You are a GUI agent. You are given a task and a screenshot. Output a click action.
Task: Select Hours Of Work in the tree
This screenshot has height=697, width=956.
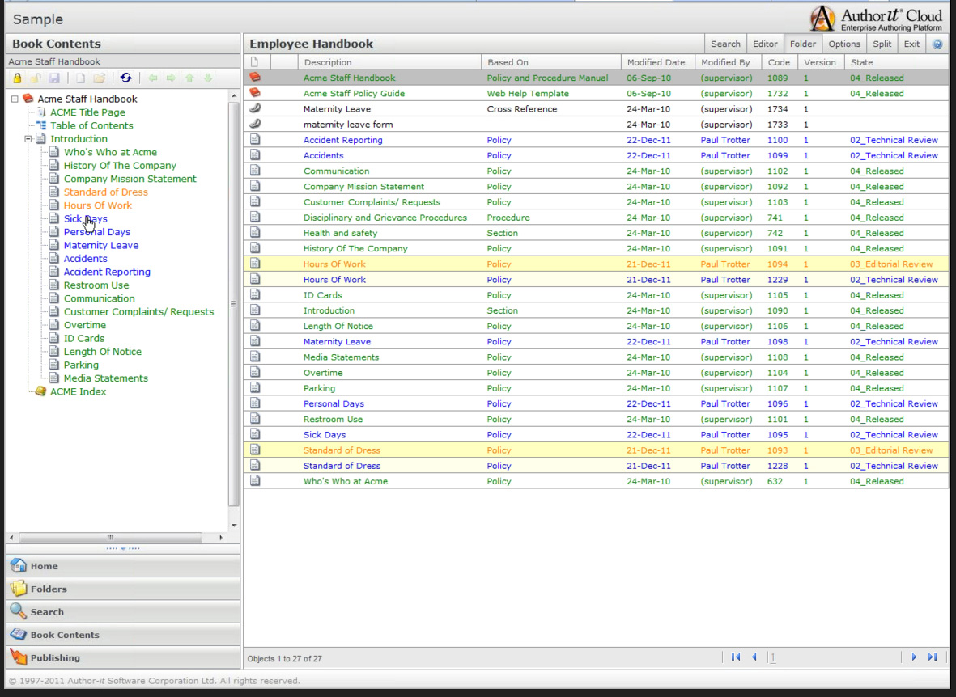tap(98, 205)
